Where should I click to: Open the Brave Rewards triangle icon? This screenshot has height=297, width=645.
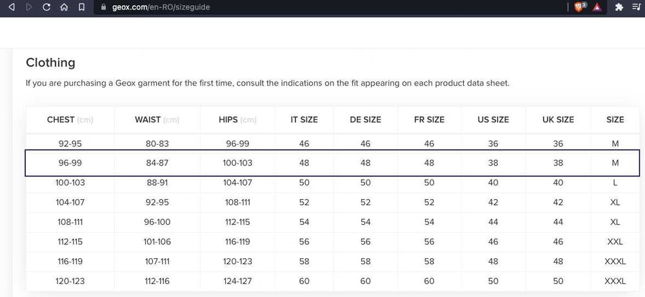pos(597,7)
